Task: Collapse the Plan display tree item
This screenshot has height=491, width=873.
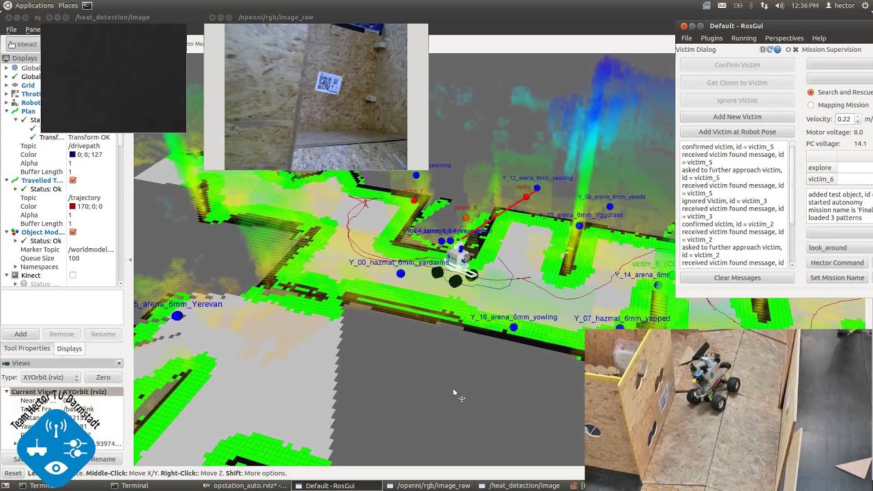Action: click(6, 111)
